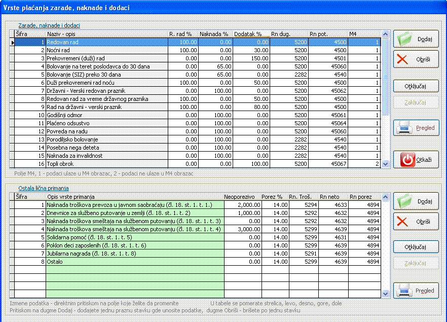Open the 'Zarade, naknade i dodaci' link
Screen dimensions: 447x322
pos(49,25)
